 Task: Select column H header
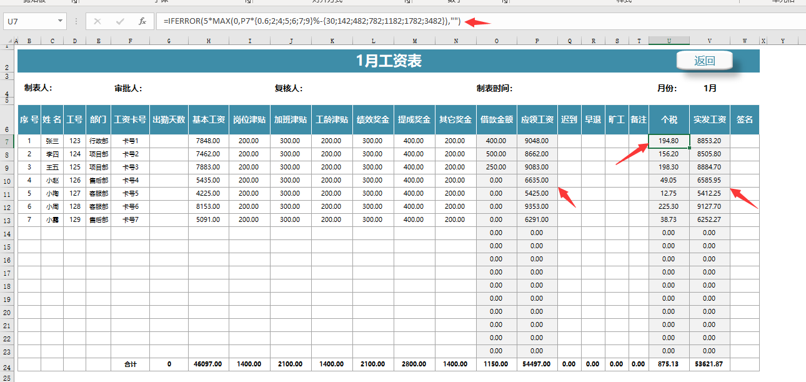(x=209, y=41)
